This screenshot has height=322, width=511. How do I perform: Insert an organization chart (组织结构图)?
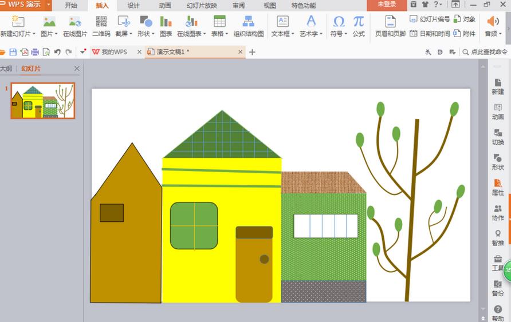(249, 26)
